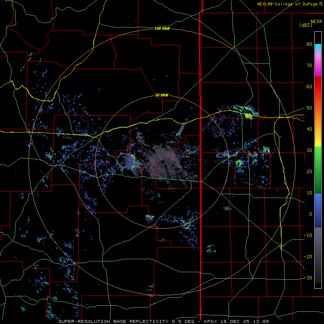The height and width of the screenshot is (324, 324).
Task: Click the 80 value on the dBZ scale
Action: pyautogui.click(x=309, y=44)
